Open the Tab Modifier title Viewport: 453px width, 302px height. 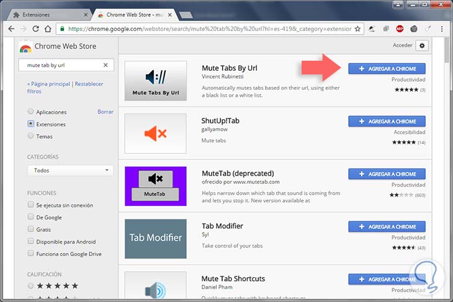[x=222, y=226]
